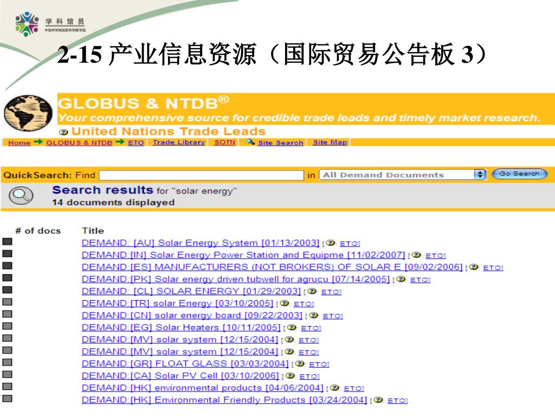Click help icon on CL SOLAR ENERGY row
Image resolution: width=555 pixels, height=416 pixels.
[312, 291]
